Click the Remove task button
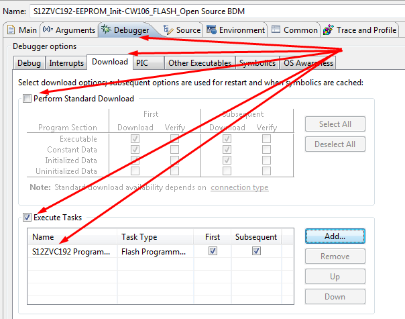This screenshot has height=319, width=405. (335, 257)
